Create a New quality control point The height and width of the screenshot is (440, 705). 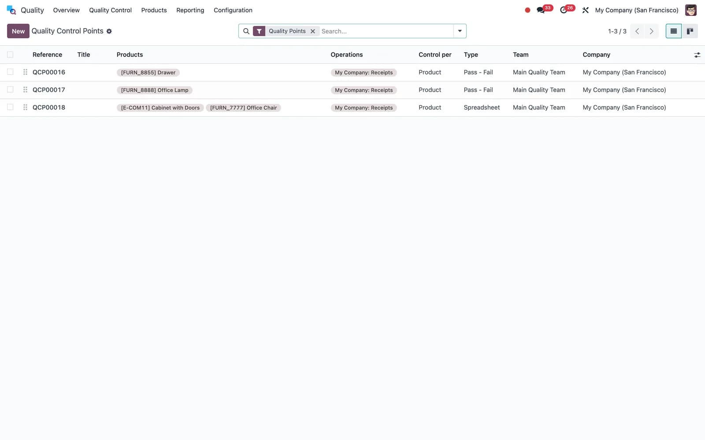[x=18, y=31]
